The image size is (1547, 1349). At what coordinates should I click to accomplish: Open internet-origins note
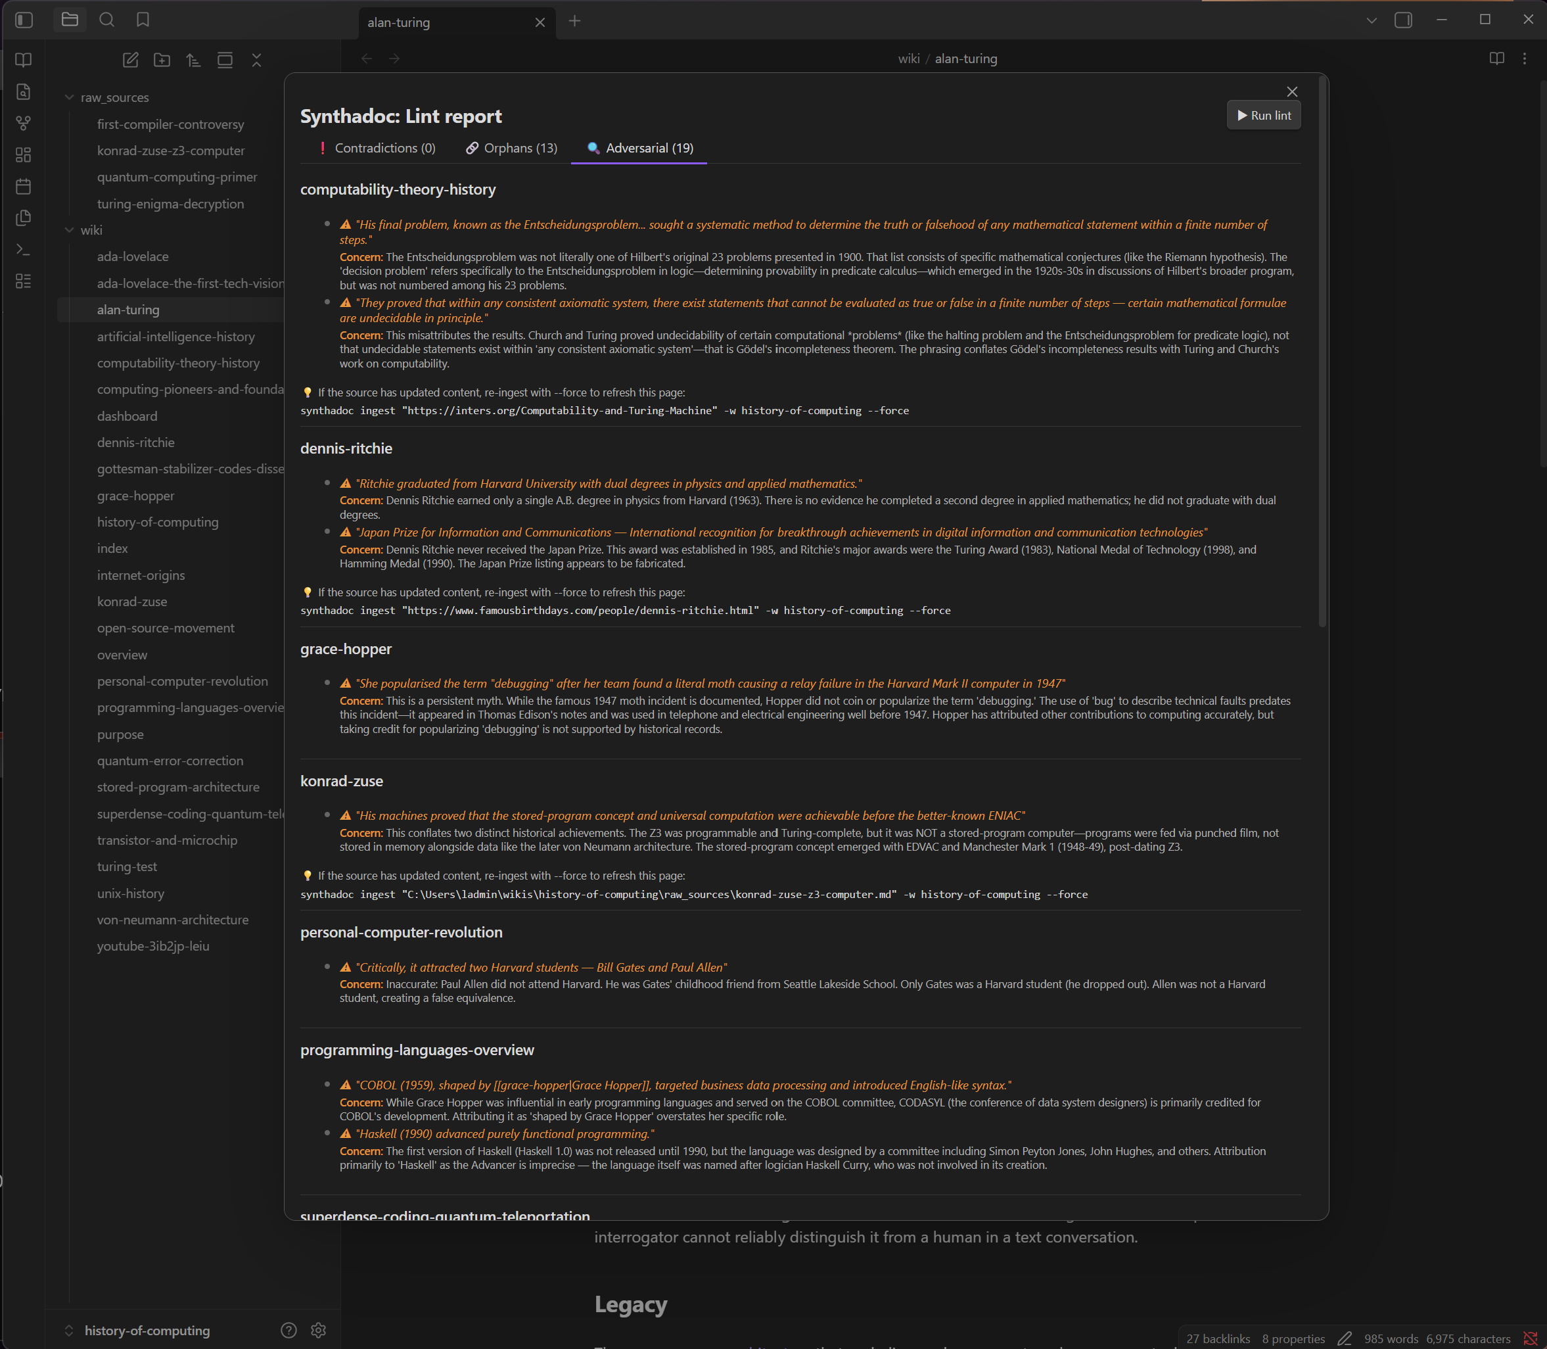click(141, 575)
